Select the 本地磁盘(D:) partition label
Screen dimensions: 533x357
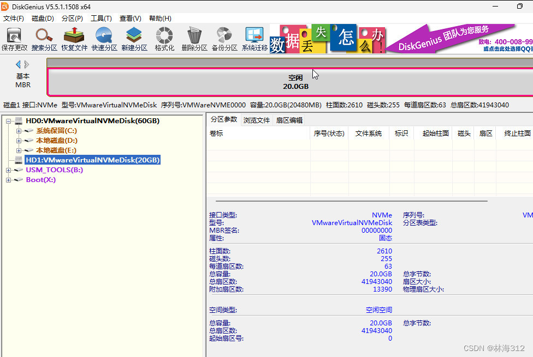pyautogui.click(x=57, y=141)
